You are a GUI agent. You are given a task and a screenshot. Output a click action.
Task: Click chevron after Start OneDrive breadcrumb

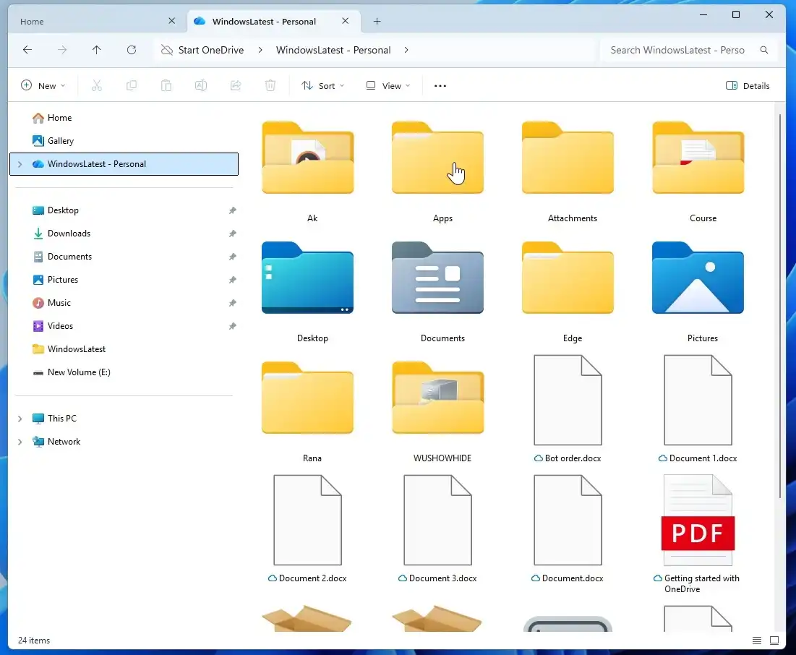[260, 50]
